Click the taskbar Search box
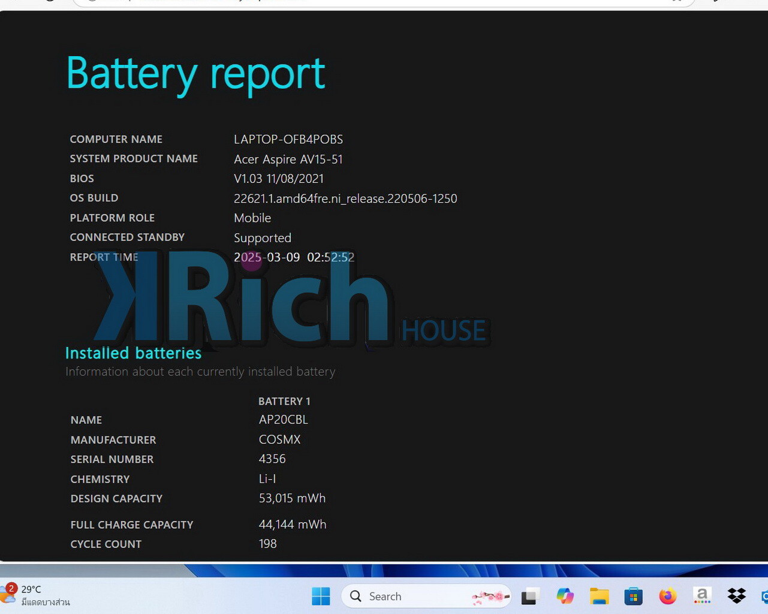Screen dimensions: 768x614 [x=426, y=596]
